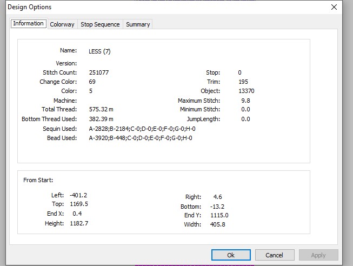The width and height of the screenshot is (353, 266).
Task: Select Bottom value -13.2
Action: click(x=217, y=207)
